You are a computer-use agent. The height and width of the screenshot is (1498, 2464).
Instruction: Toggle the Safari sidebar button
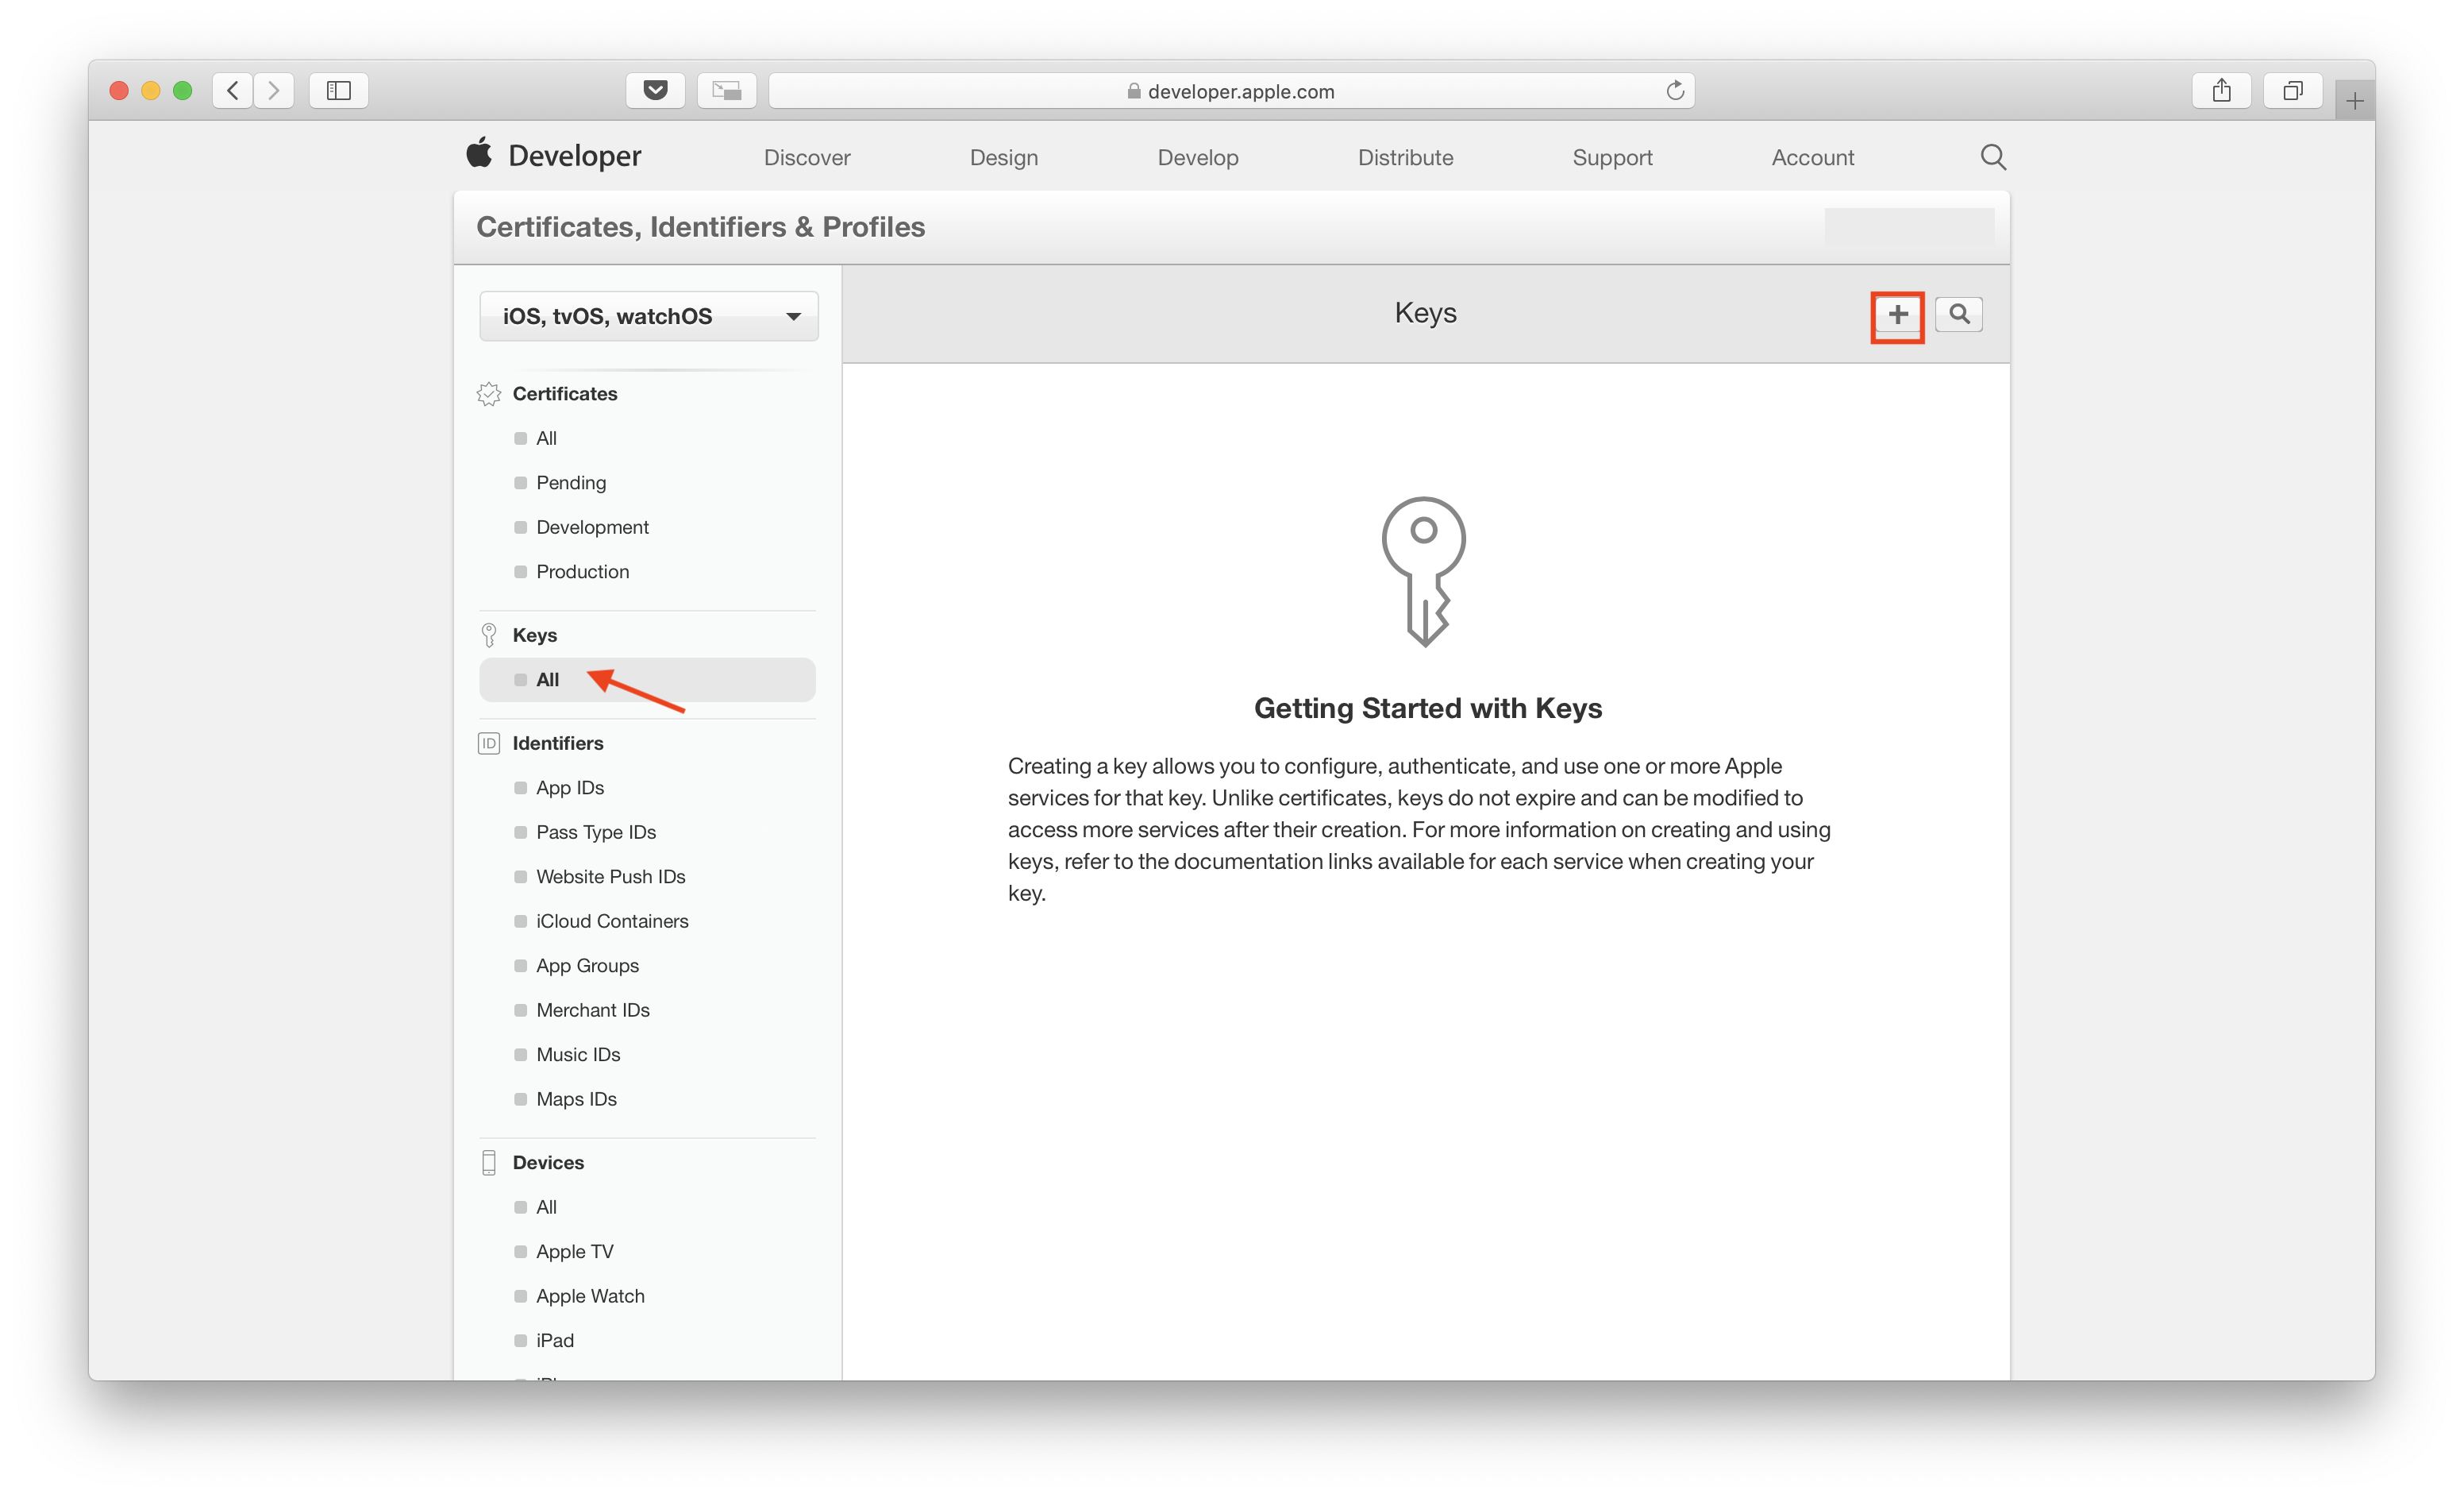click(x=339, y=91)
